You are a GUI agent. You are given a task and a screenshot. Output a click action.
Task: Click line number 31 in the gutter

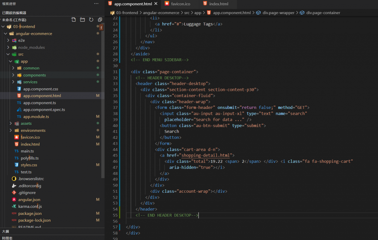coord(115,72)
